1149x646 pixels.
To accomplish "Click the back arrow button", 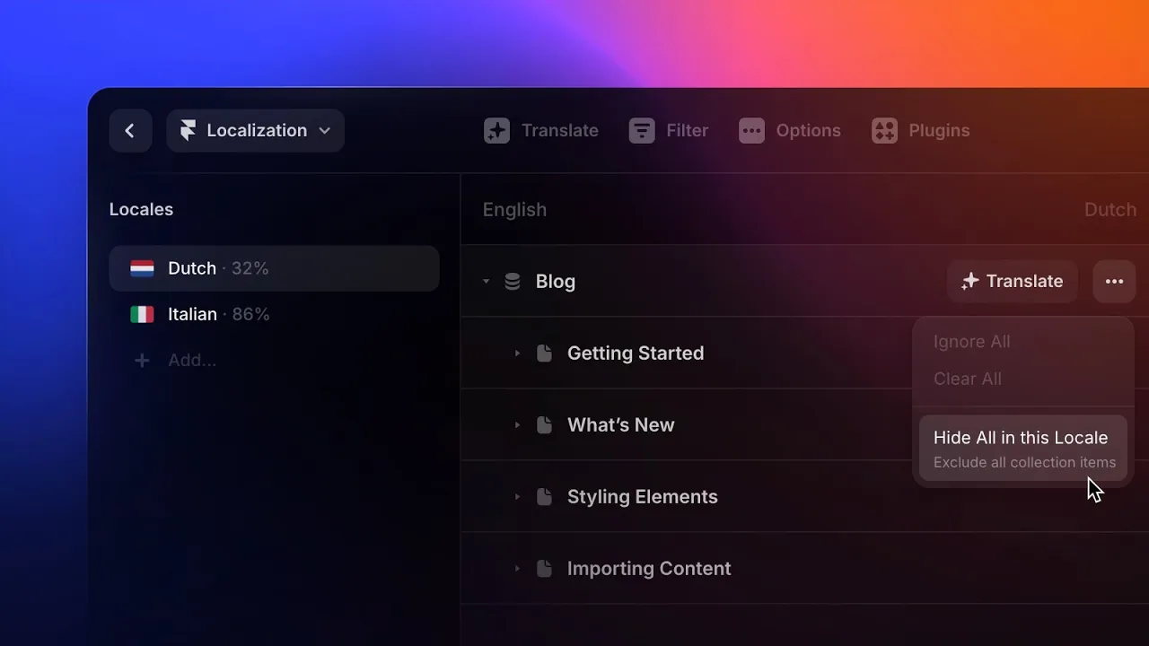I will pyautogui.click(x=130, y=131).
